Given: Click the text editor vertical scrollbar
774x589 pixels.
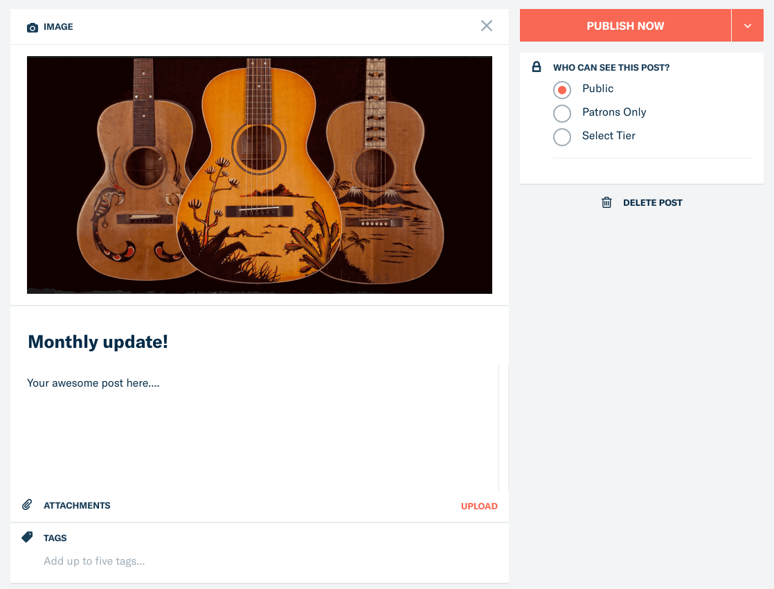Looking at the screenshot, I should 503,428.
